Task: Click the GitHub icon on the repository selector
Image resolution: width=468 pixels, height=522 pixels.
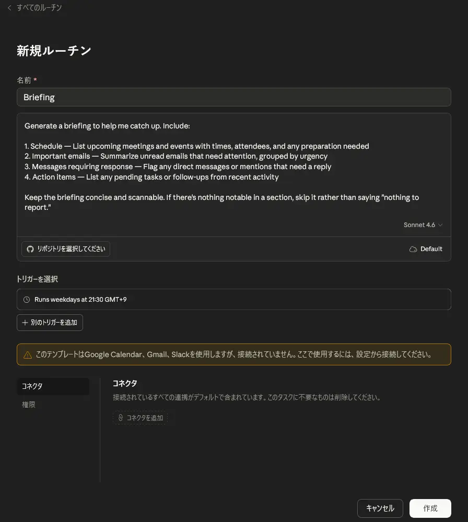Action: click(x=30, y=249)
